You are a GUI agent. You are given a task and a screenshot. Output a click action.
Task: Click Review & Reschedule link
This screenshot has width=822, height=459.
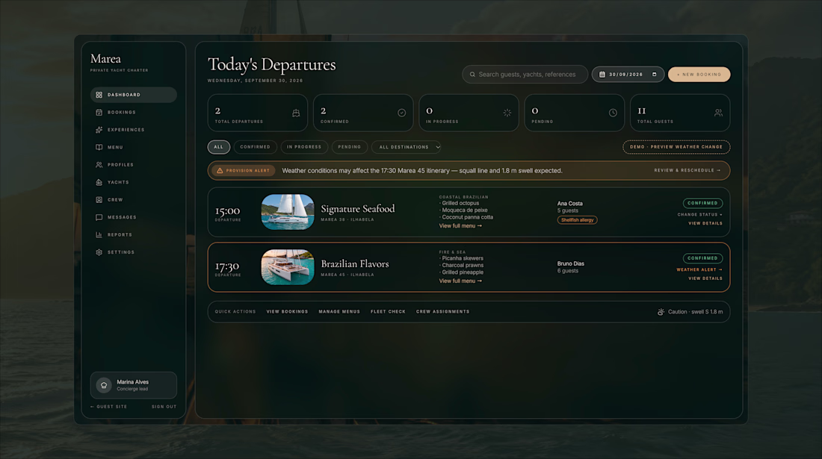point(687,171)
